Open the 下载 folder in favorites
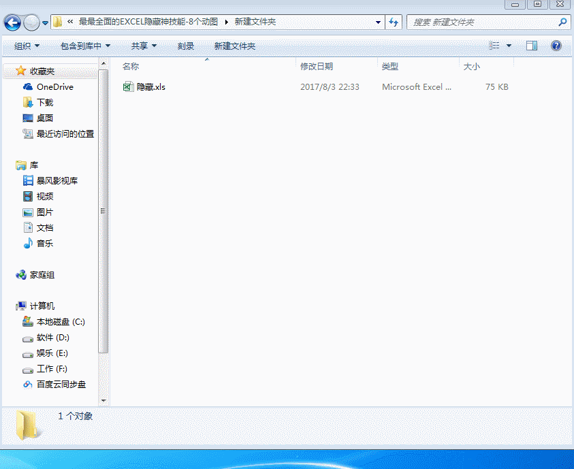Image resolution: width=574 pixels, height=469 pixels. 45,102
